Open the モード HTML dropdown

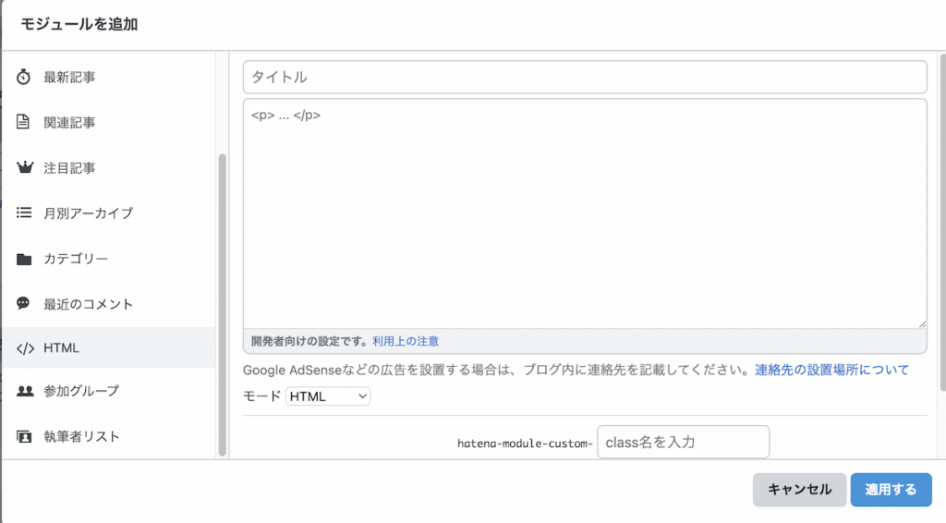(328, 396)
